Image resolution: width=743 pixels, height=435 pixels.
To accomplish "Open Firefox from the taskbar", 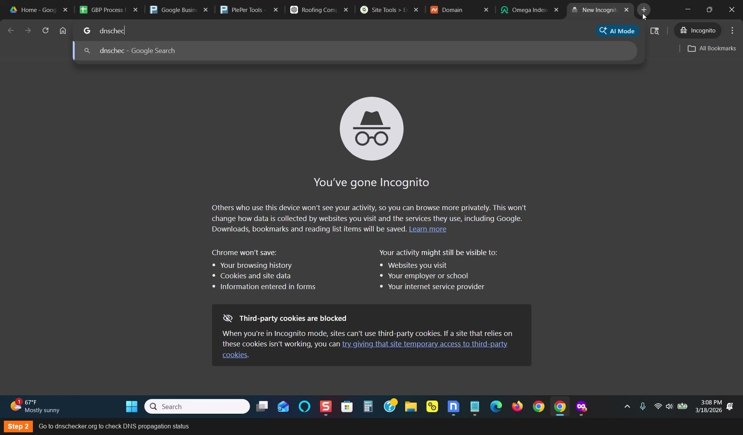I will pyautogui.click(x=517, y=406).
